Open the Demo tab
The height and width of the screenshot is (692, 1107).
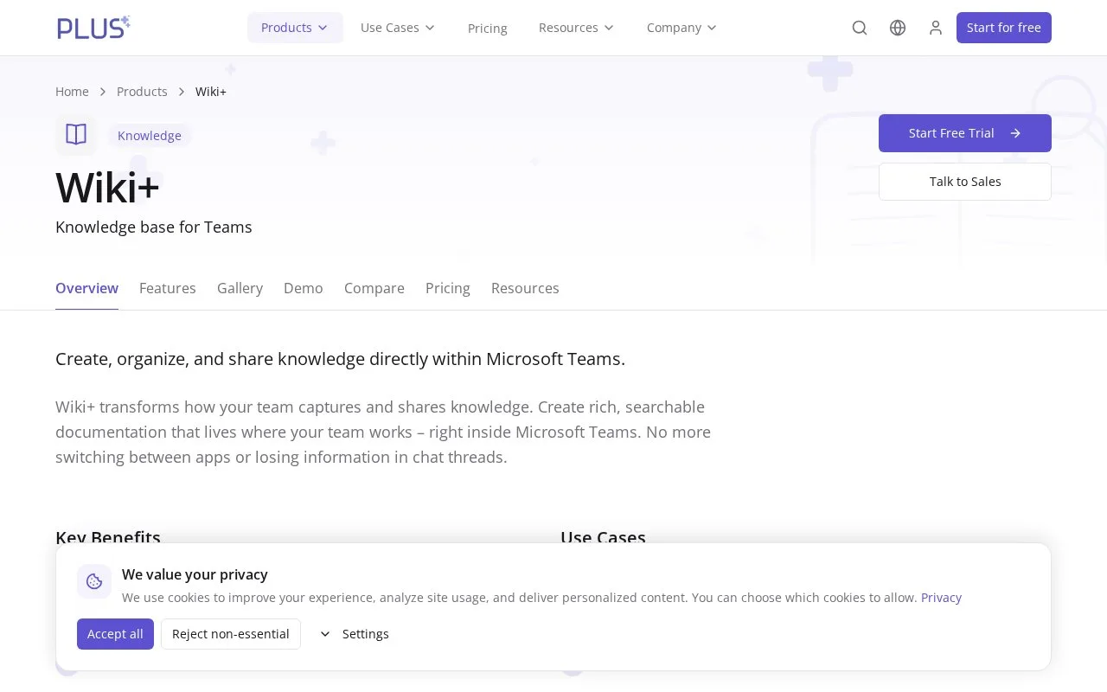[304, 288]
